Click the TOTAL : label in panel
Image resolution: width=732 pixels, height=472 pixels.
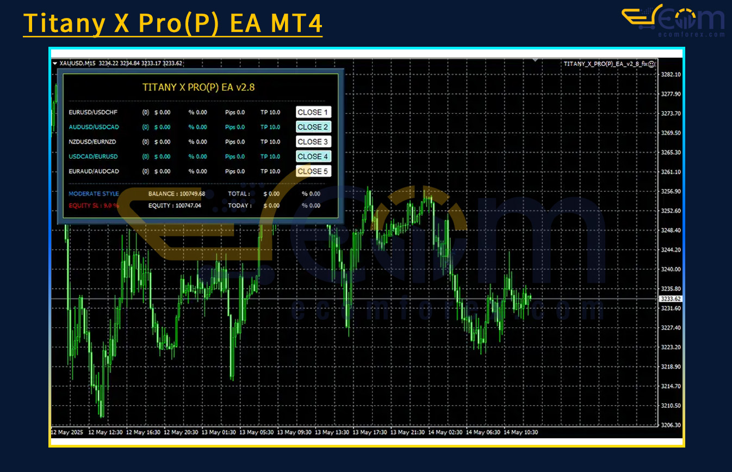pyautogui.click(x=239, y=194)
